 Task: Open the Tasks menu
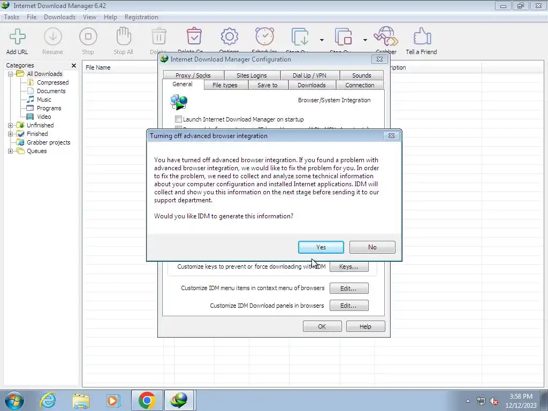click(12, 17)
